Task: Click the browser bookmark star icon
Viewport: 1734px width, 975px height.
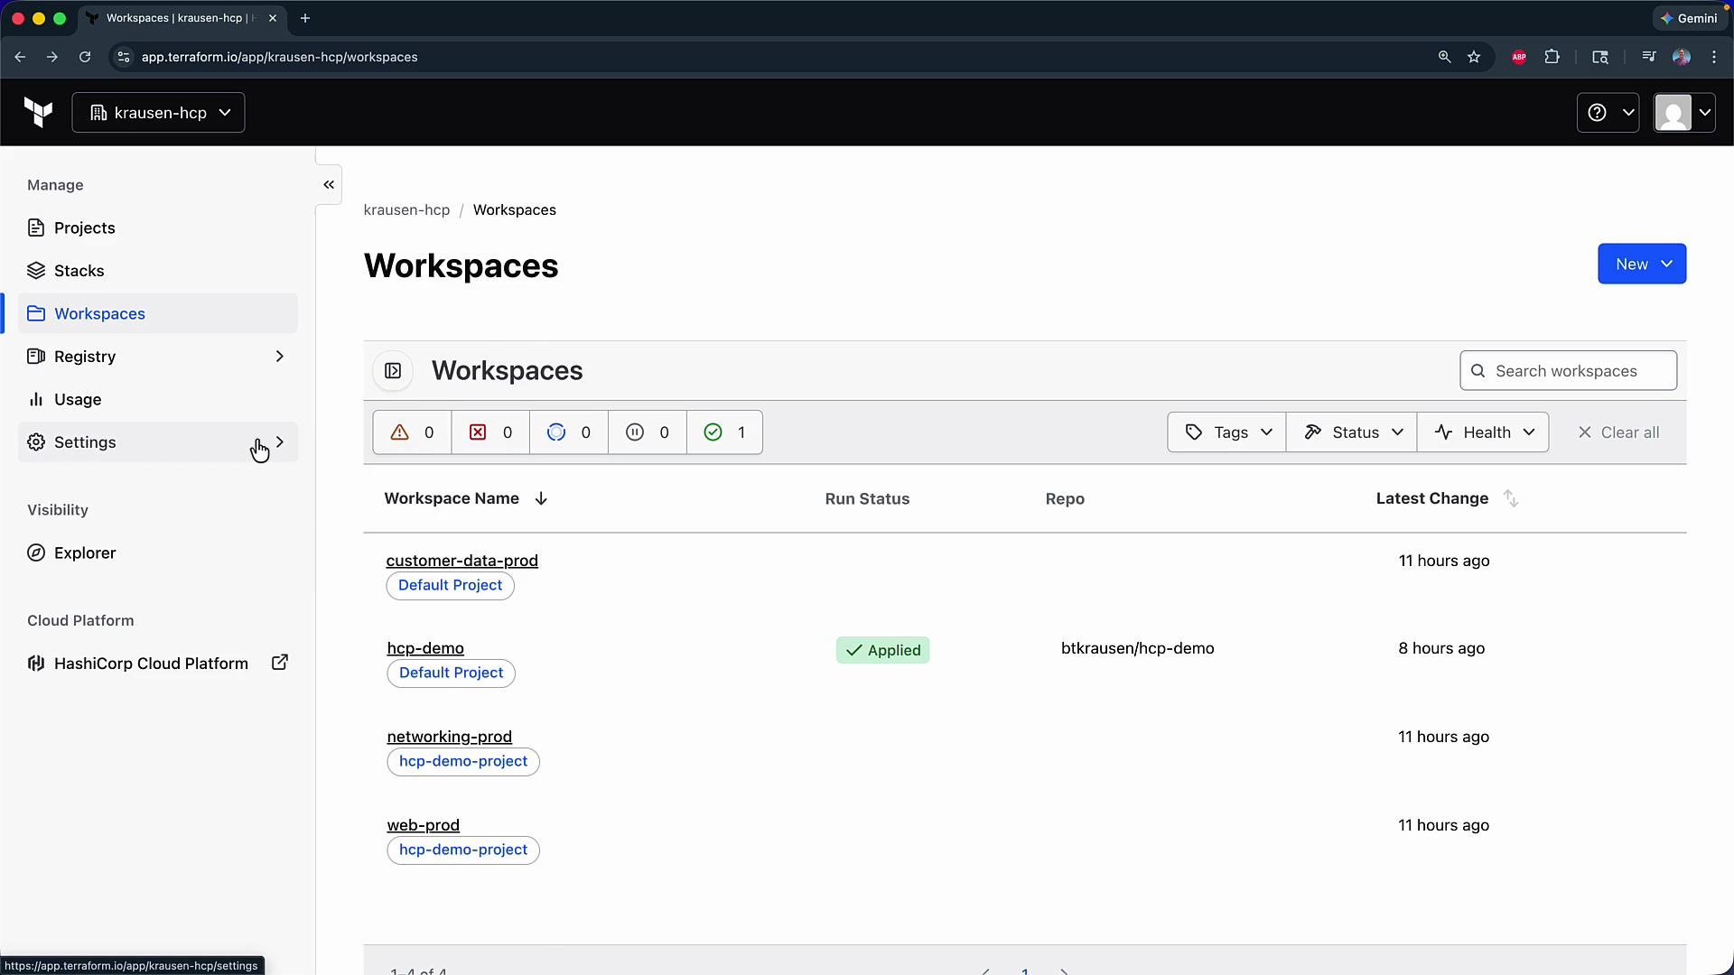Action: (x=1474, y=57)
